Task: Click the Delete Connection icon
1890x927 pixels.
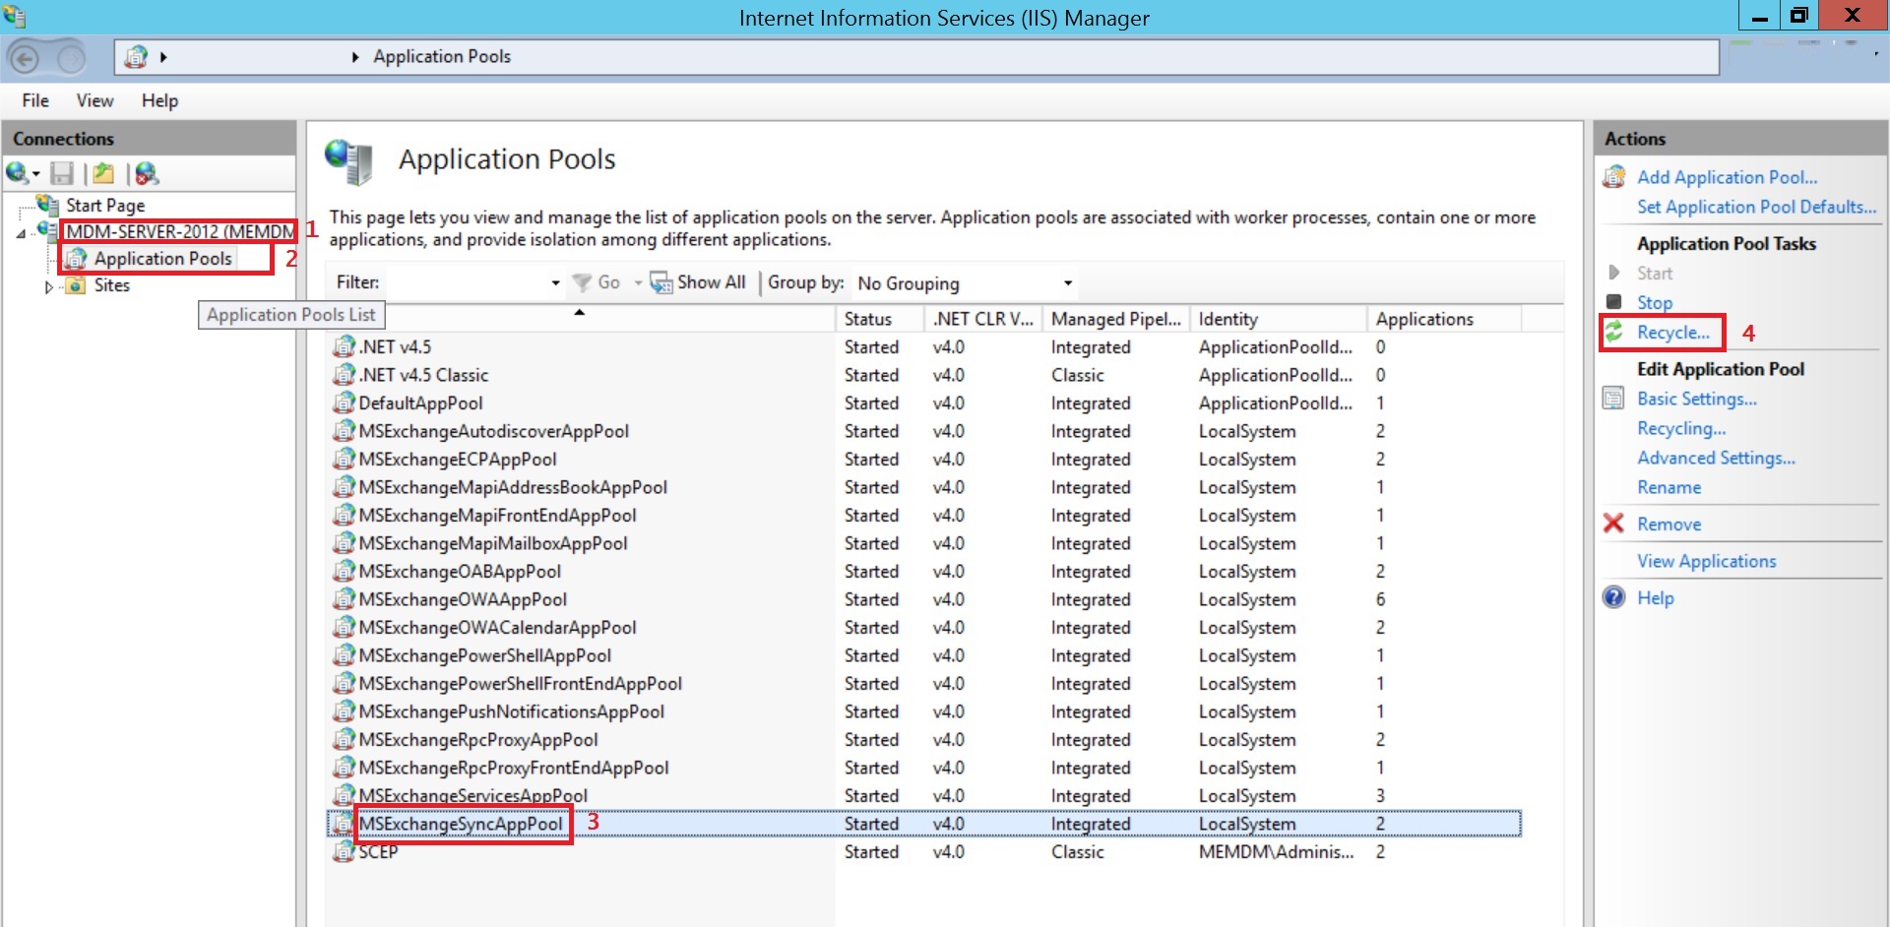Action: pyautogui.click(x=147, y=173)
